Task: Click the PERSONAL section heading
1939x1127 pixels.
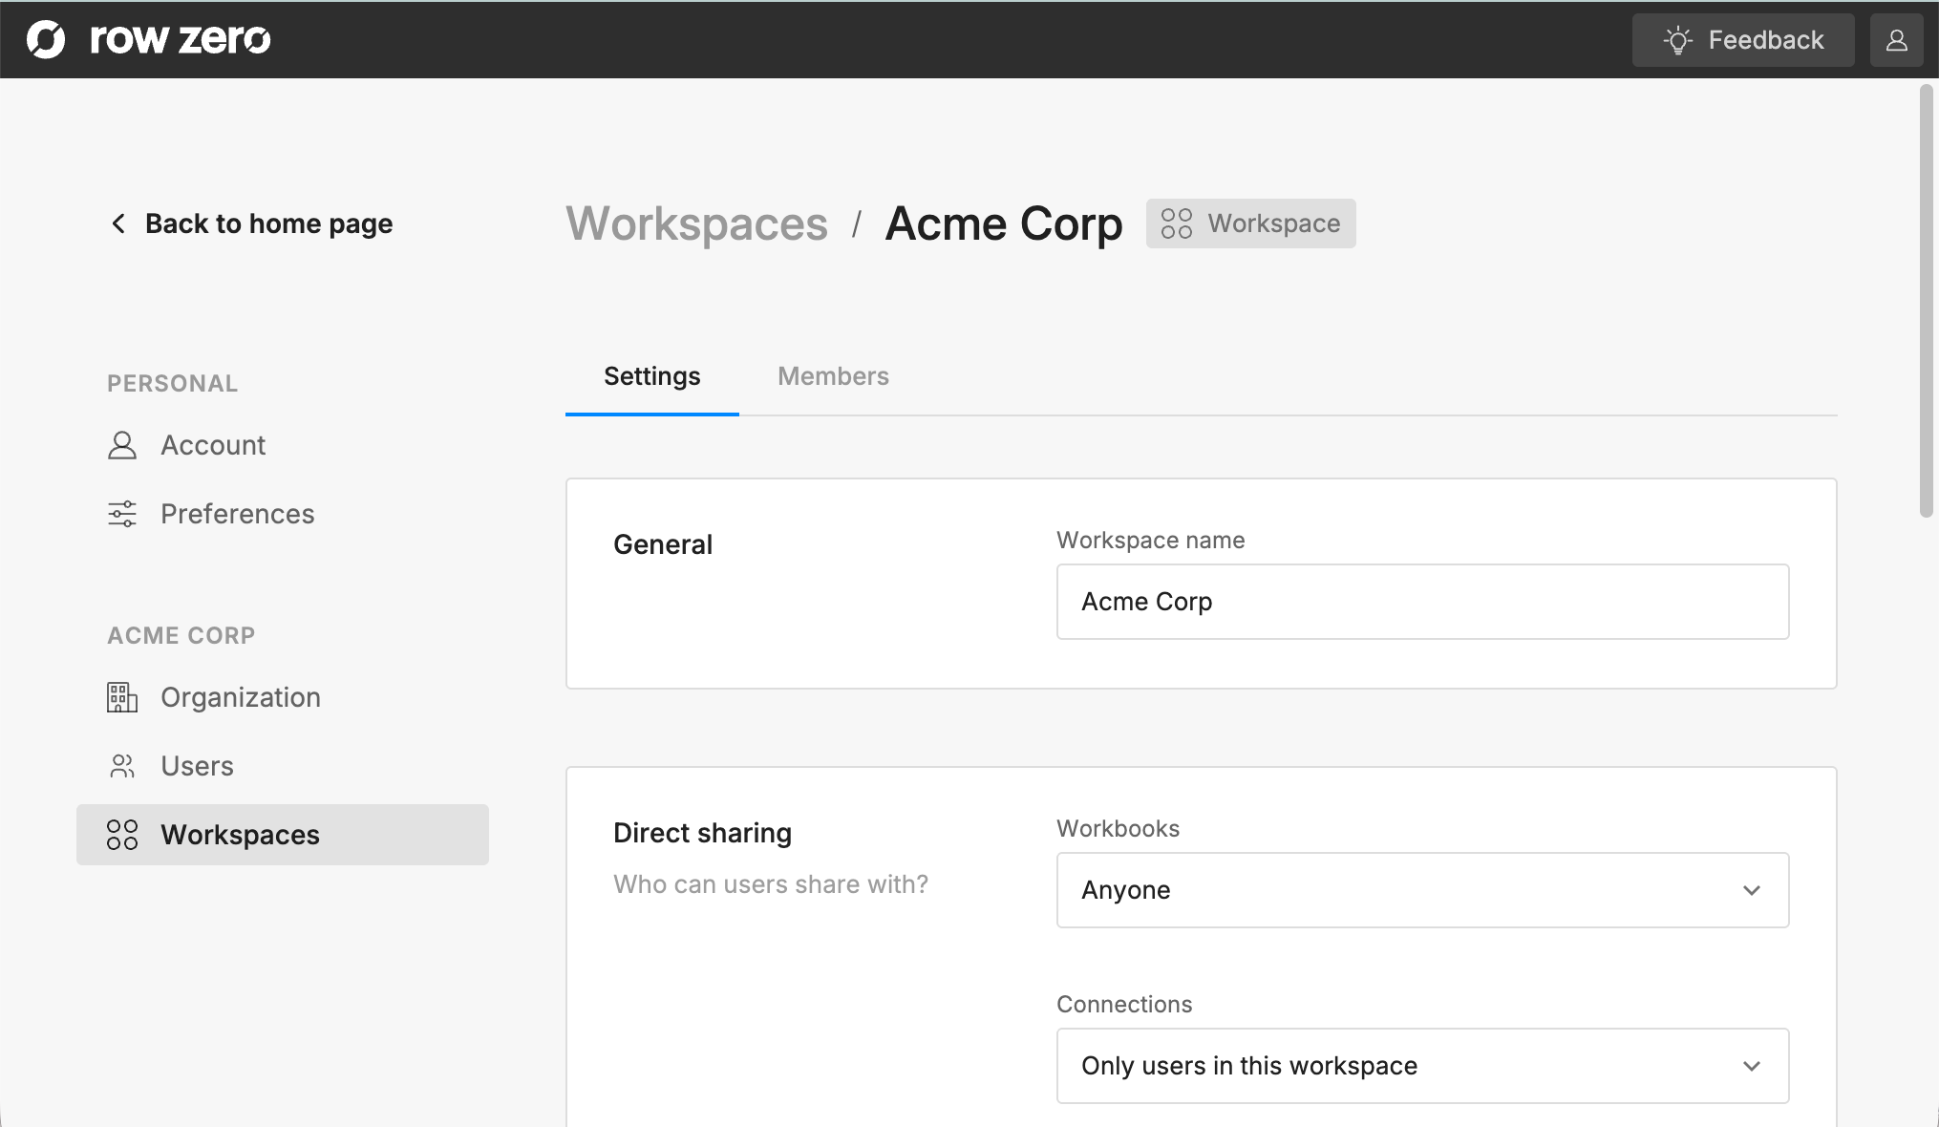Action: 173,384
